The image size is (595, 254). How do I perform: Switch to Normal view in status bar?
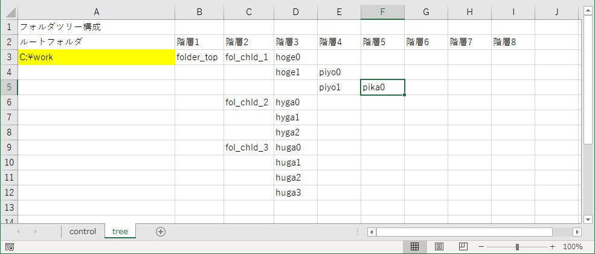point(415,247)
